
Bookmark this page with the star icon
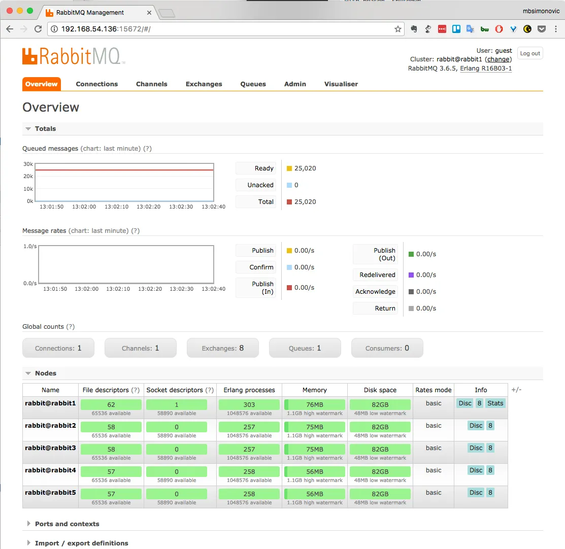[398, 29]
